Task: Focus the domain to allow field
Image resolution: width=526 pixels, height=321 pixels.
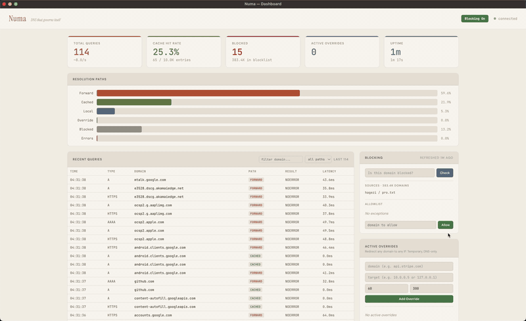Action: click(x=400, y=225)
